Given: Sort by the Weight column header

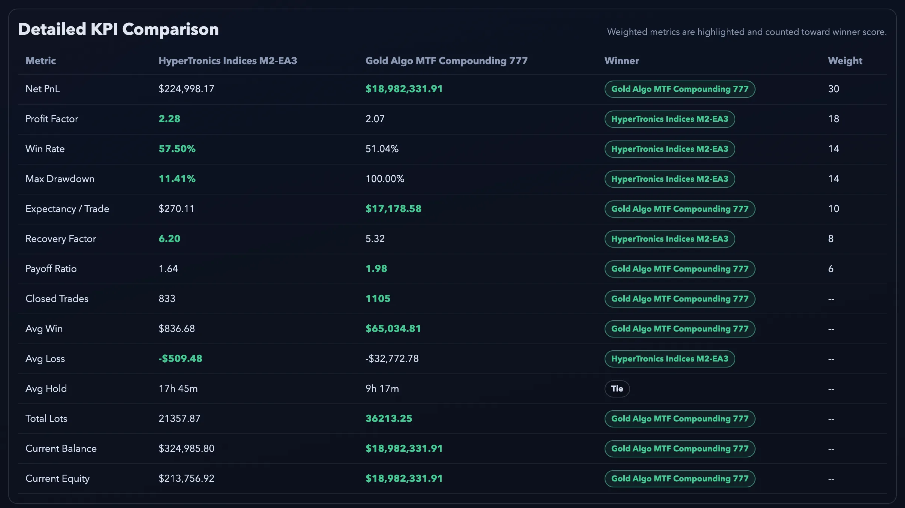Looking at the screenshot, I should click(x=845, y=60).
